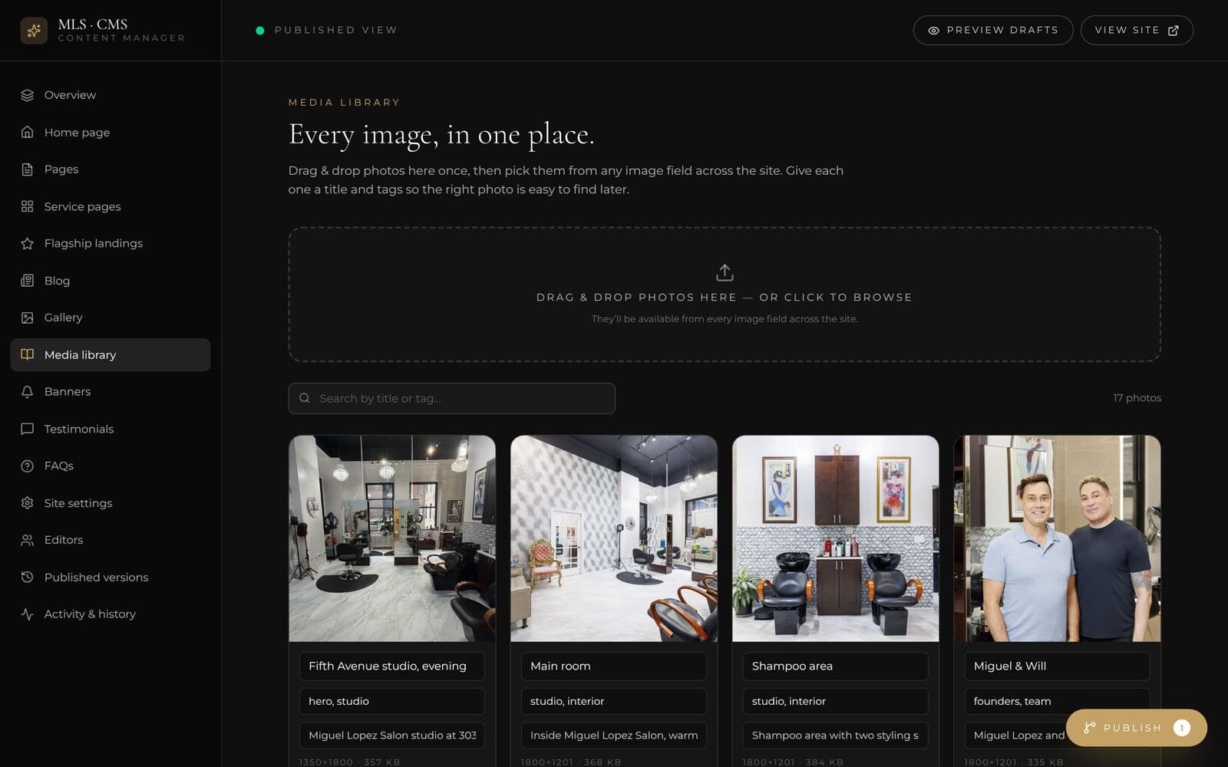Click the Preview Drafts button
Viewport: 1228px width, 767px height.
point(993,31)
